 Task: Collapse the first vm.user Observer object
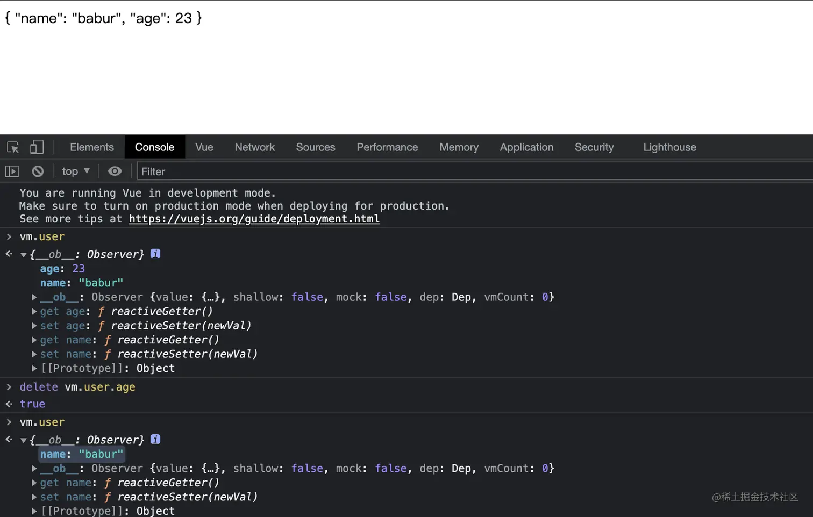click(24, 255)
